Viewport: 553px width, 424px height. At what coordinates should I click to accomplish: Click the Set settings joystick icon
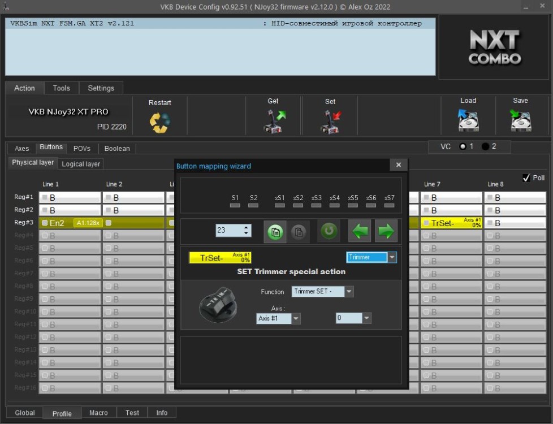[330, 122]
